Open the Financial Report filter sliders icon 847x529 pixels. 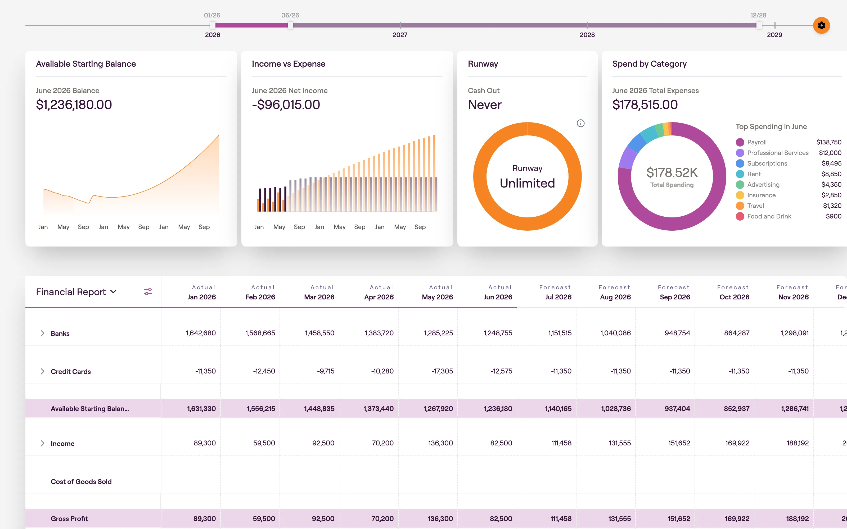[x=148, y=291]
